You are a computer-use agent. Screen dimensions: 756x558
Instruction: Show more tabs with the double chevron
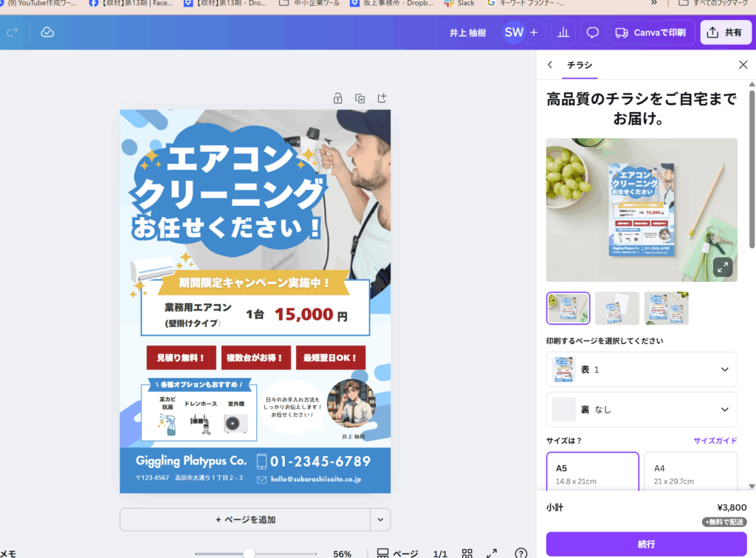tap(654, 3)
